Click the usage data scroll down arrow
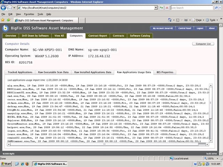Viewport: 223px width, 167px height. click(211, 141)
